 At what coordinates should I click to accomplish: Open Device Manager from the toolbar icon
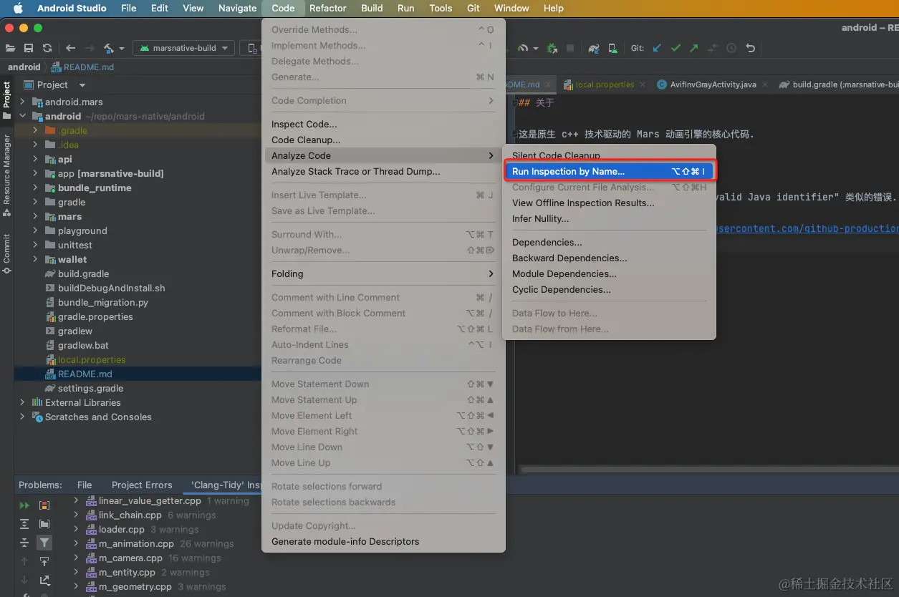click(x=612, y=48)
